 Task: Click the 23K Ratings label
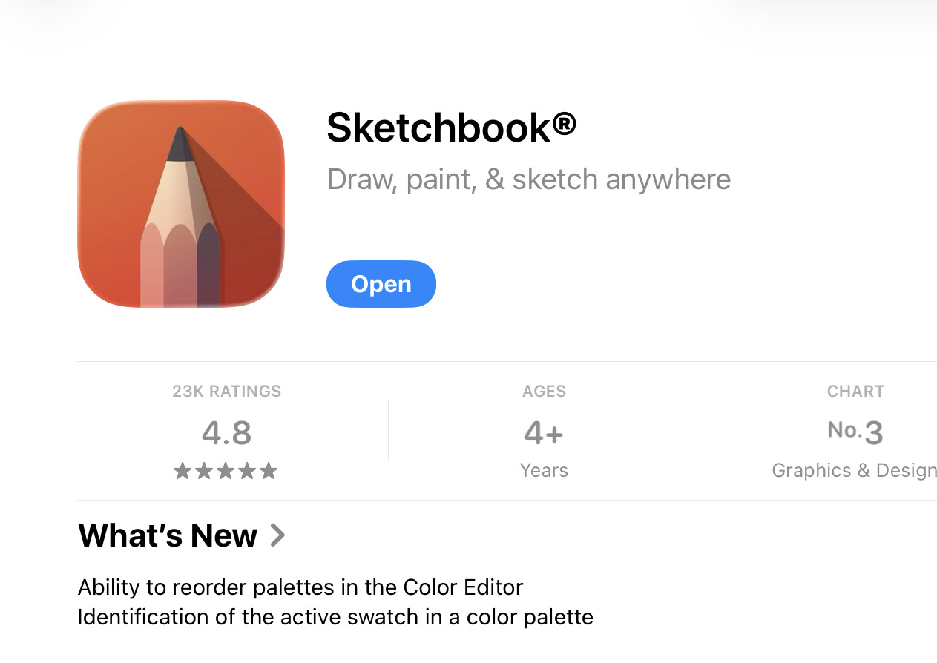227,391
